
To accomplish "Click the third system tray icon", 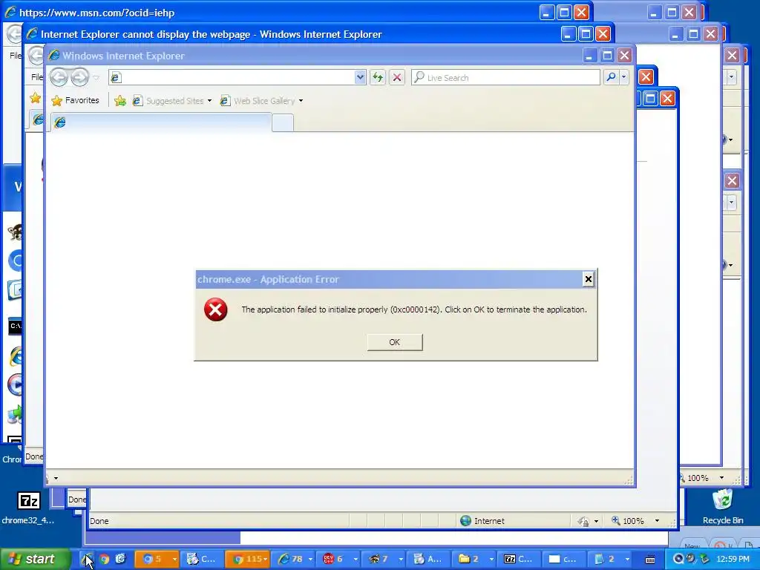I will 704,559.
